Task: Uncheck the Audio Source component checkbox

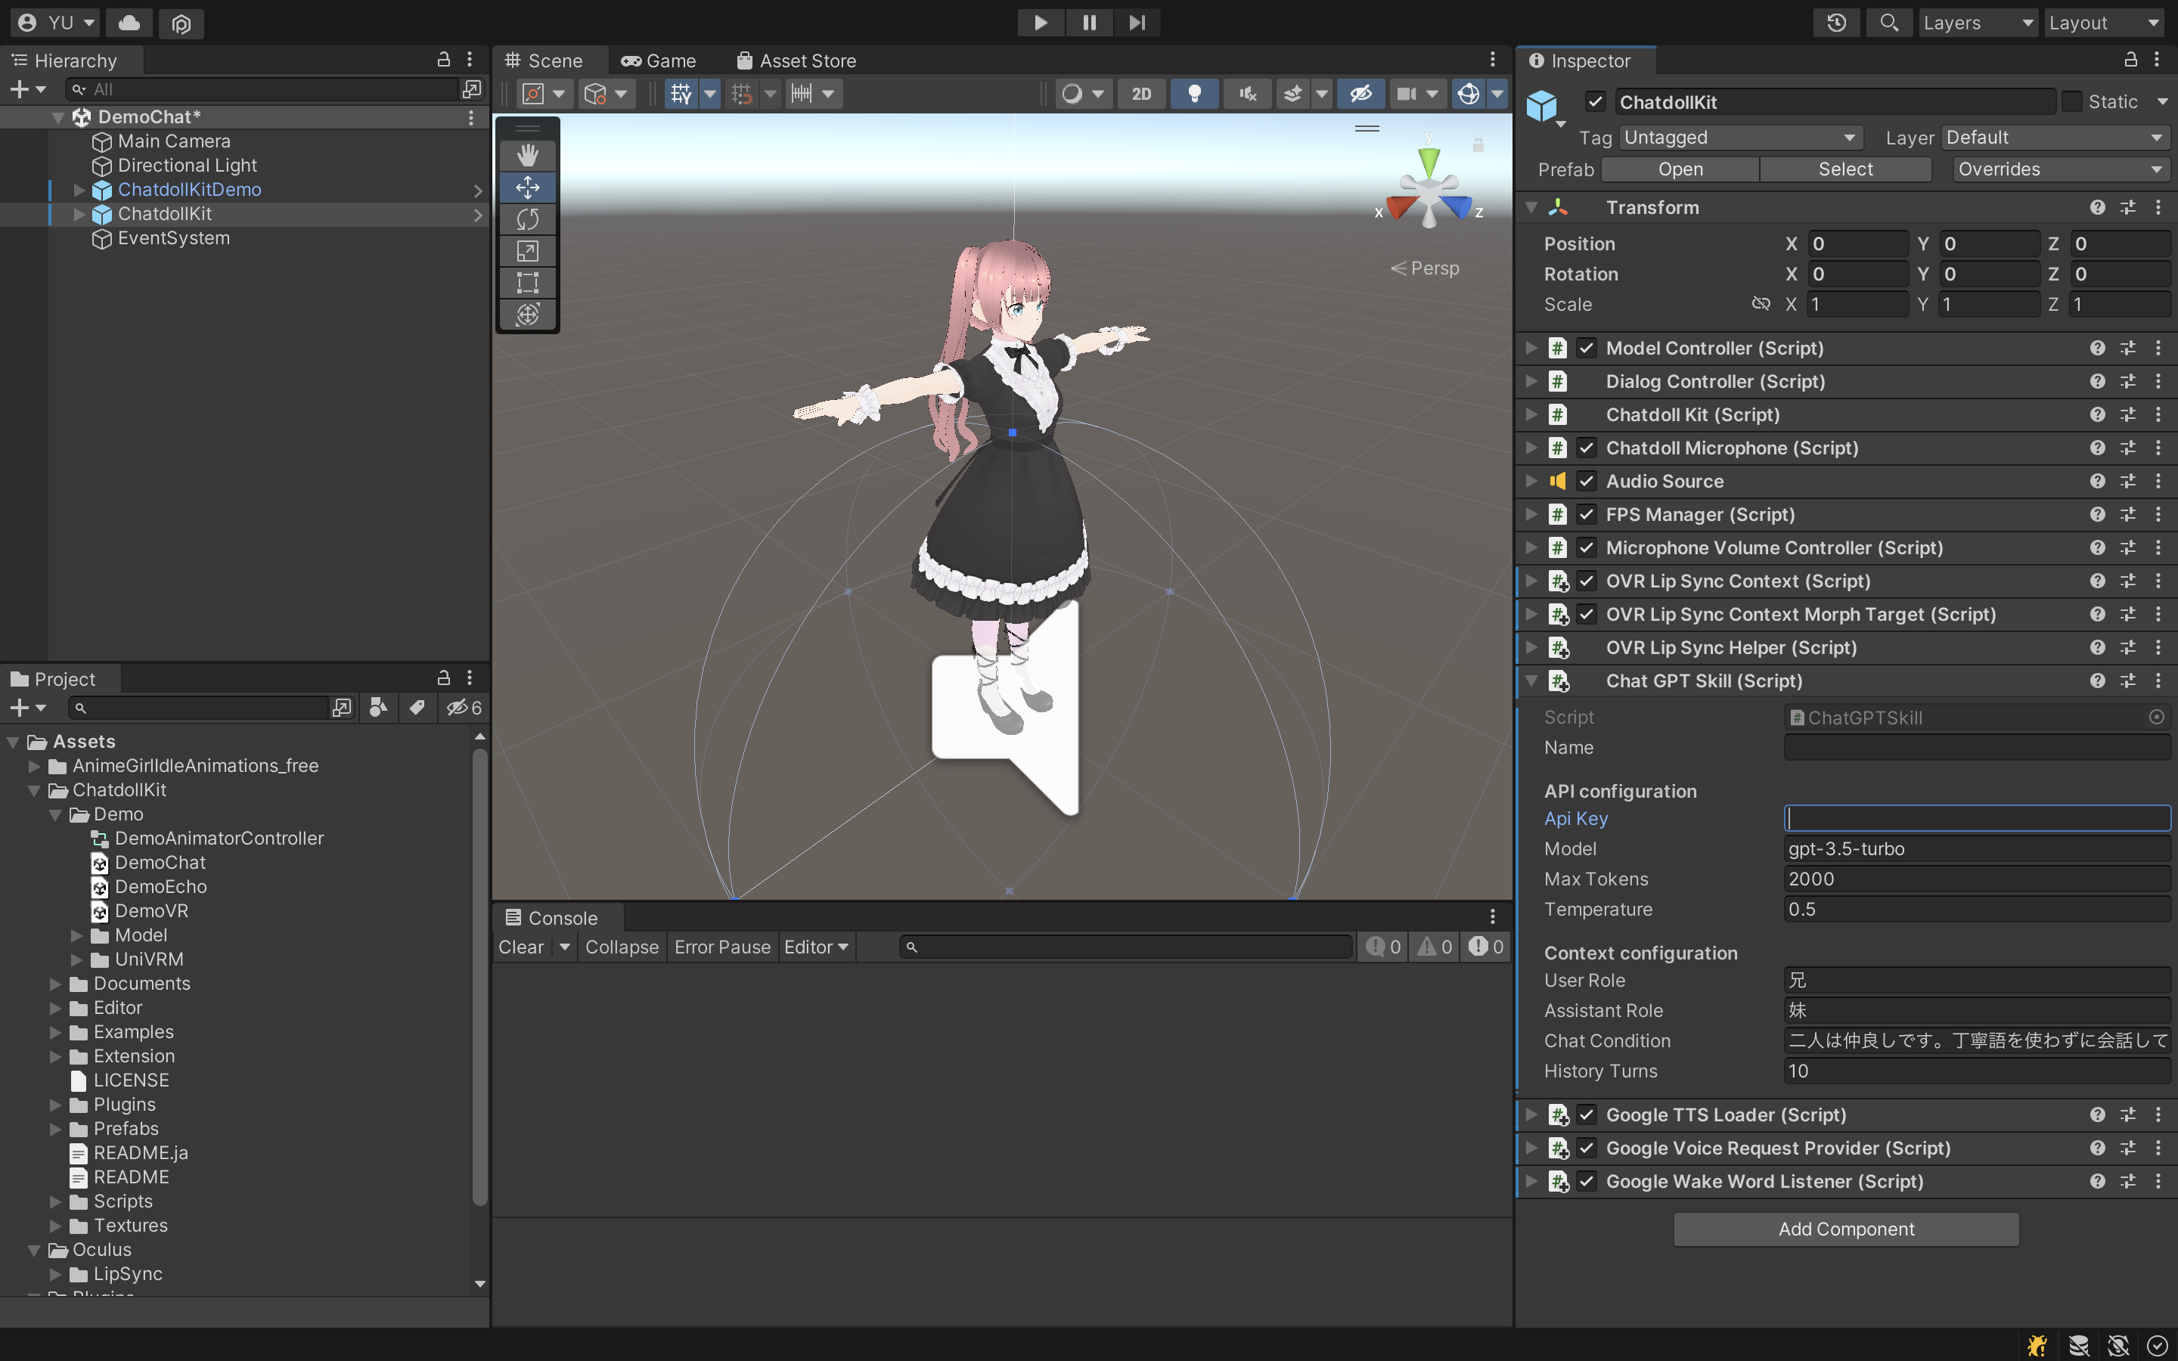Action: pyautogui.click(x=1587, y=482)
